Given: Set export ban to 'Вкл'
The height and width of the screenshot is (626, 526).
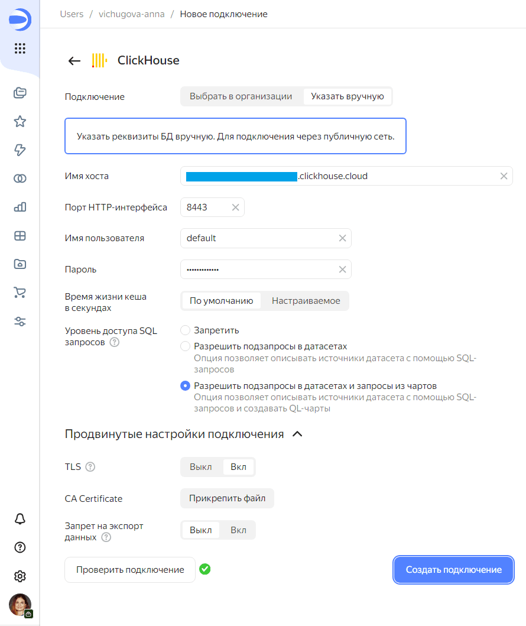Looking at the screenshot, I should tap(238, 530).
